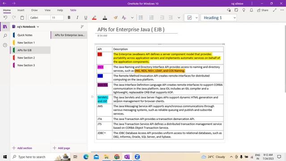Open the format painter styles icon
Image resolution: width=286 pixels, height=161 pixels.
(124, 17)
